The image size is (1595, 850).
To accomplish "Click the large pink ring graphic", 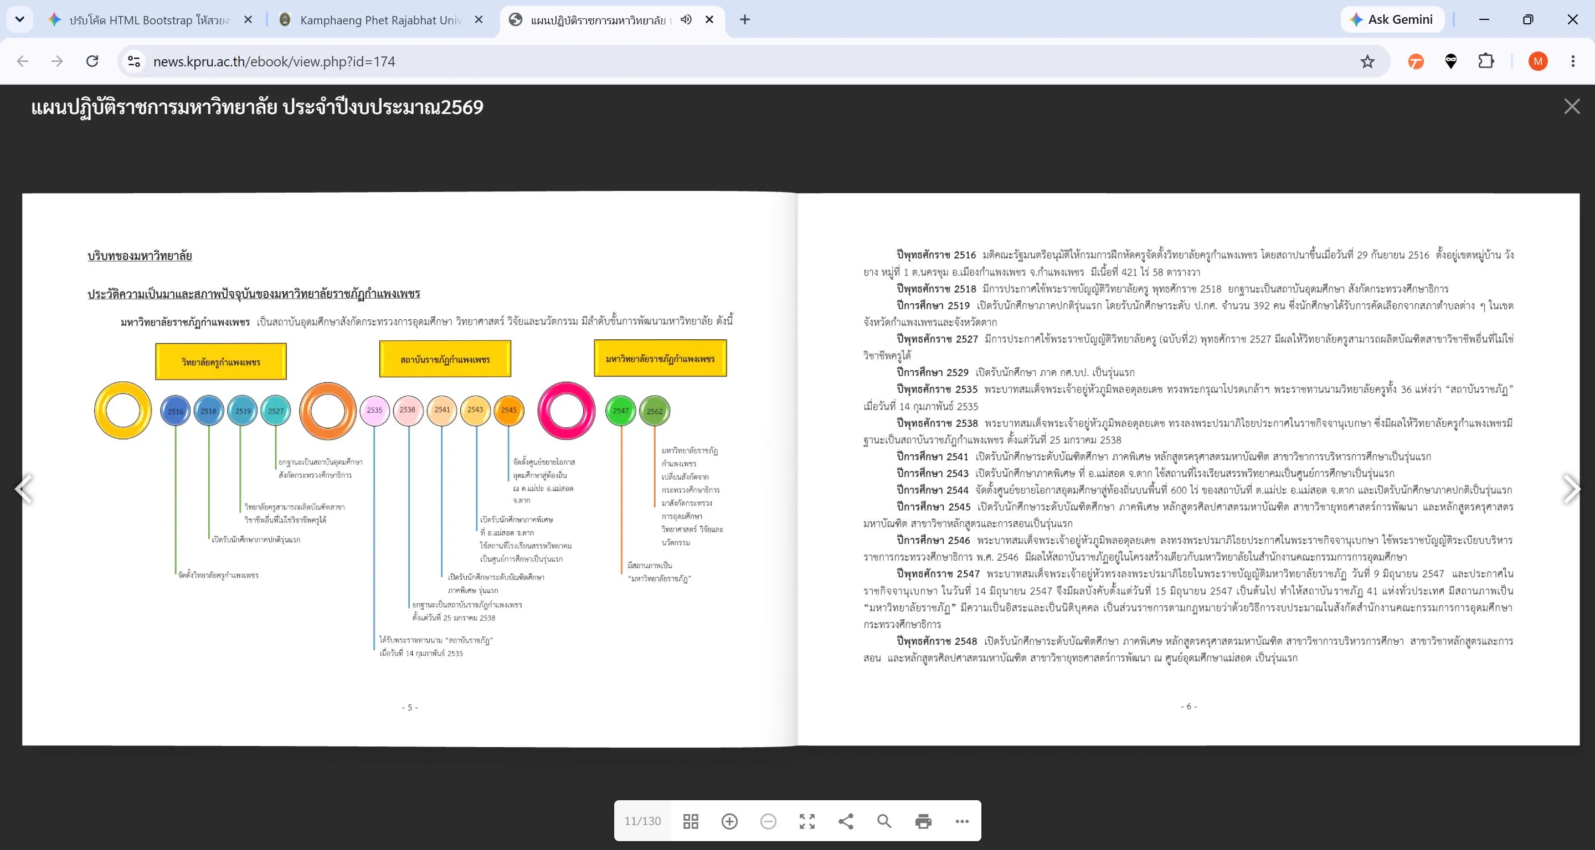I will [x=566, y=411].
